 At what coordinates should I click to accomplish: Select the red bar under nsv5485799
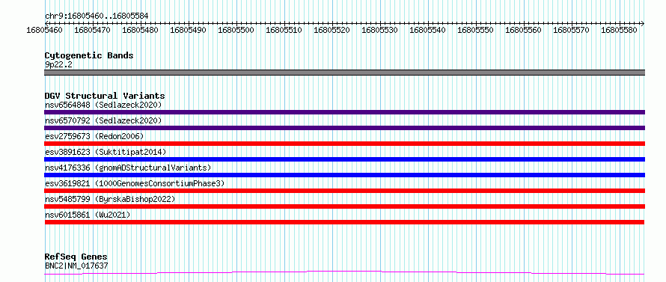click(x=344, y=206)
